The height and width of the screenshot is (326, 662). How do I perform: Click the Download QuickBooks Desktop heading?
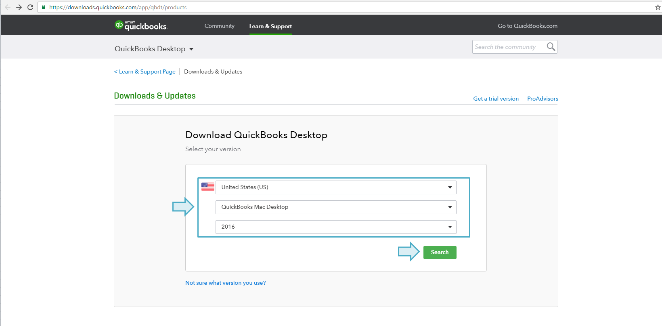click(256, 135)
